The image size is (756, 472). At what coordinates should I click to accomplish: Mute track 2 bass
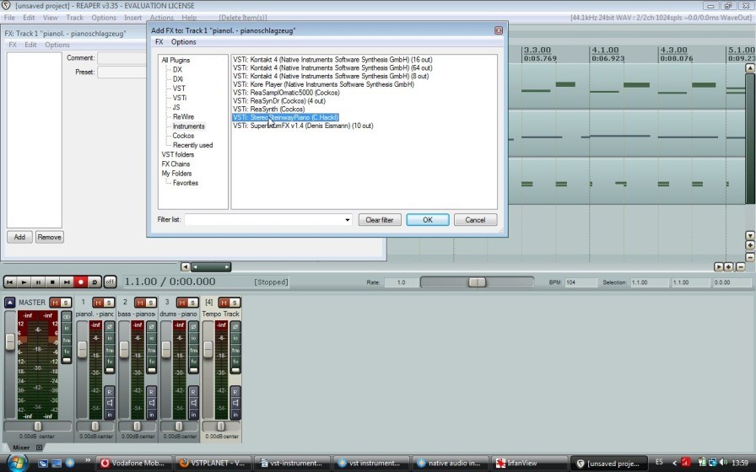[x=140, y=303]
